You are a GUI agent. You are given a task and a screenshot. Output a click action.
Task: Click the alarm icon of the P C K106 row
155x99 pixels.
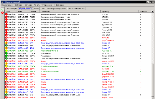(6, 14)
